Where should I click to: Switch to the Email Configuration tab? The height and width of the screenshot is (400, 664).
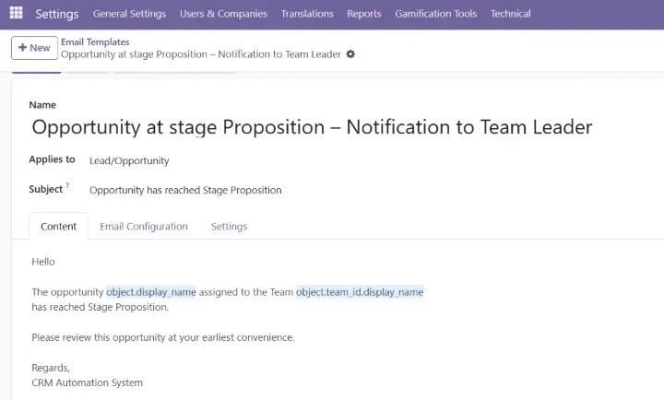pyautogui.click(x=144, y=227)
